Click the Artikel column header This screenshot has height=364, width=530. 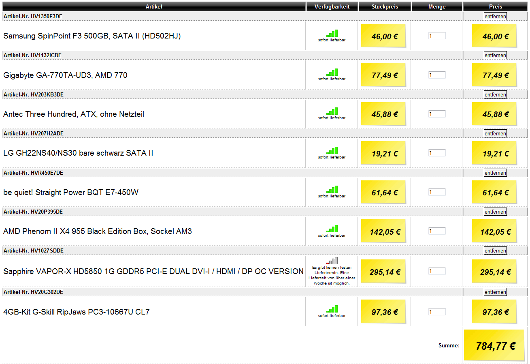154,6
